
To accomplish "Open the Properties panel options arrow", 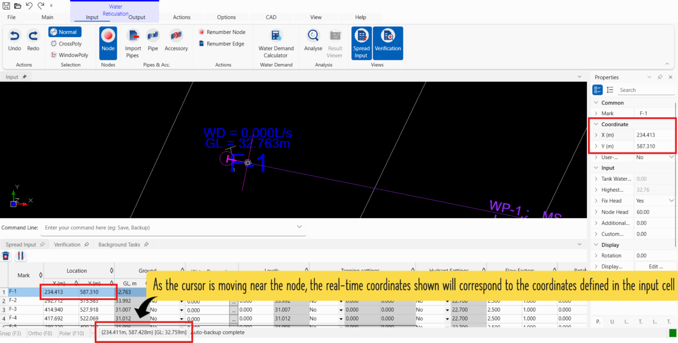I will 649,77.
